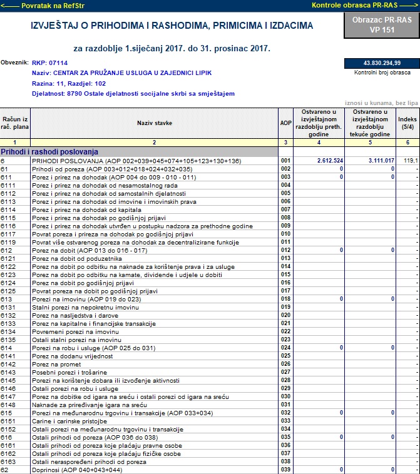
Task: Select the control number cell 43.830.294,99
Action: (382, 63)
